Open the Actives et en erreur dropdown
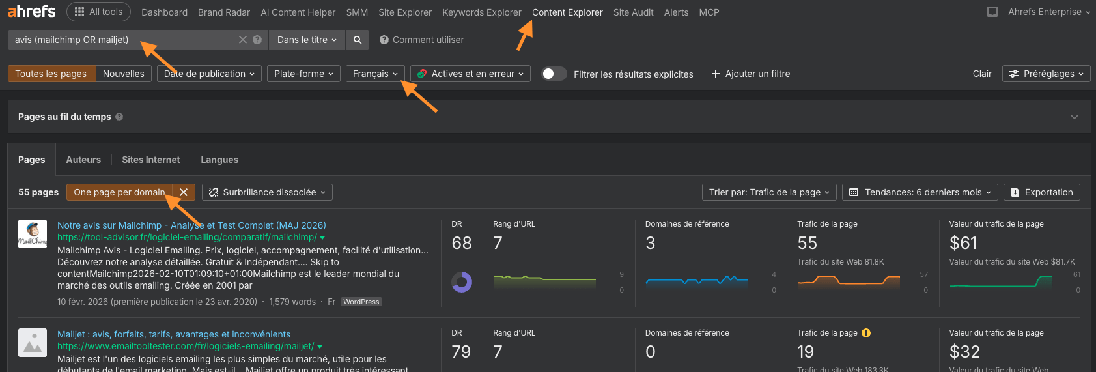This screenshot has width=1096, height=372. click(x=470, y=74)
